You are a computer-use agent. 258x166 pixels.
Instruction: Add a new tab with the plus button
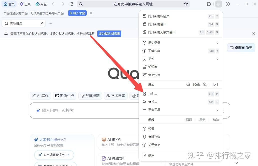click(x=51, y=23)
